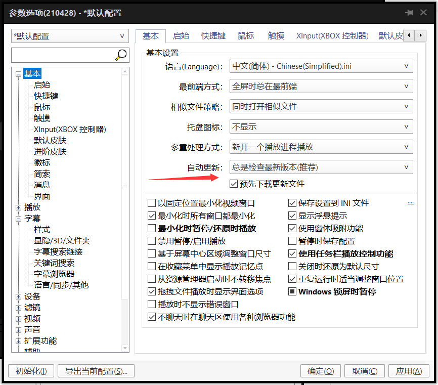Open the 托盘图标 dropdown
Image resolution: width=438 pixels, height=385 pixels.
click(x=321, y=127)
